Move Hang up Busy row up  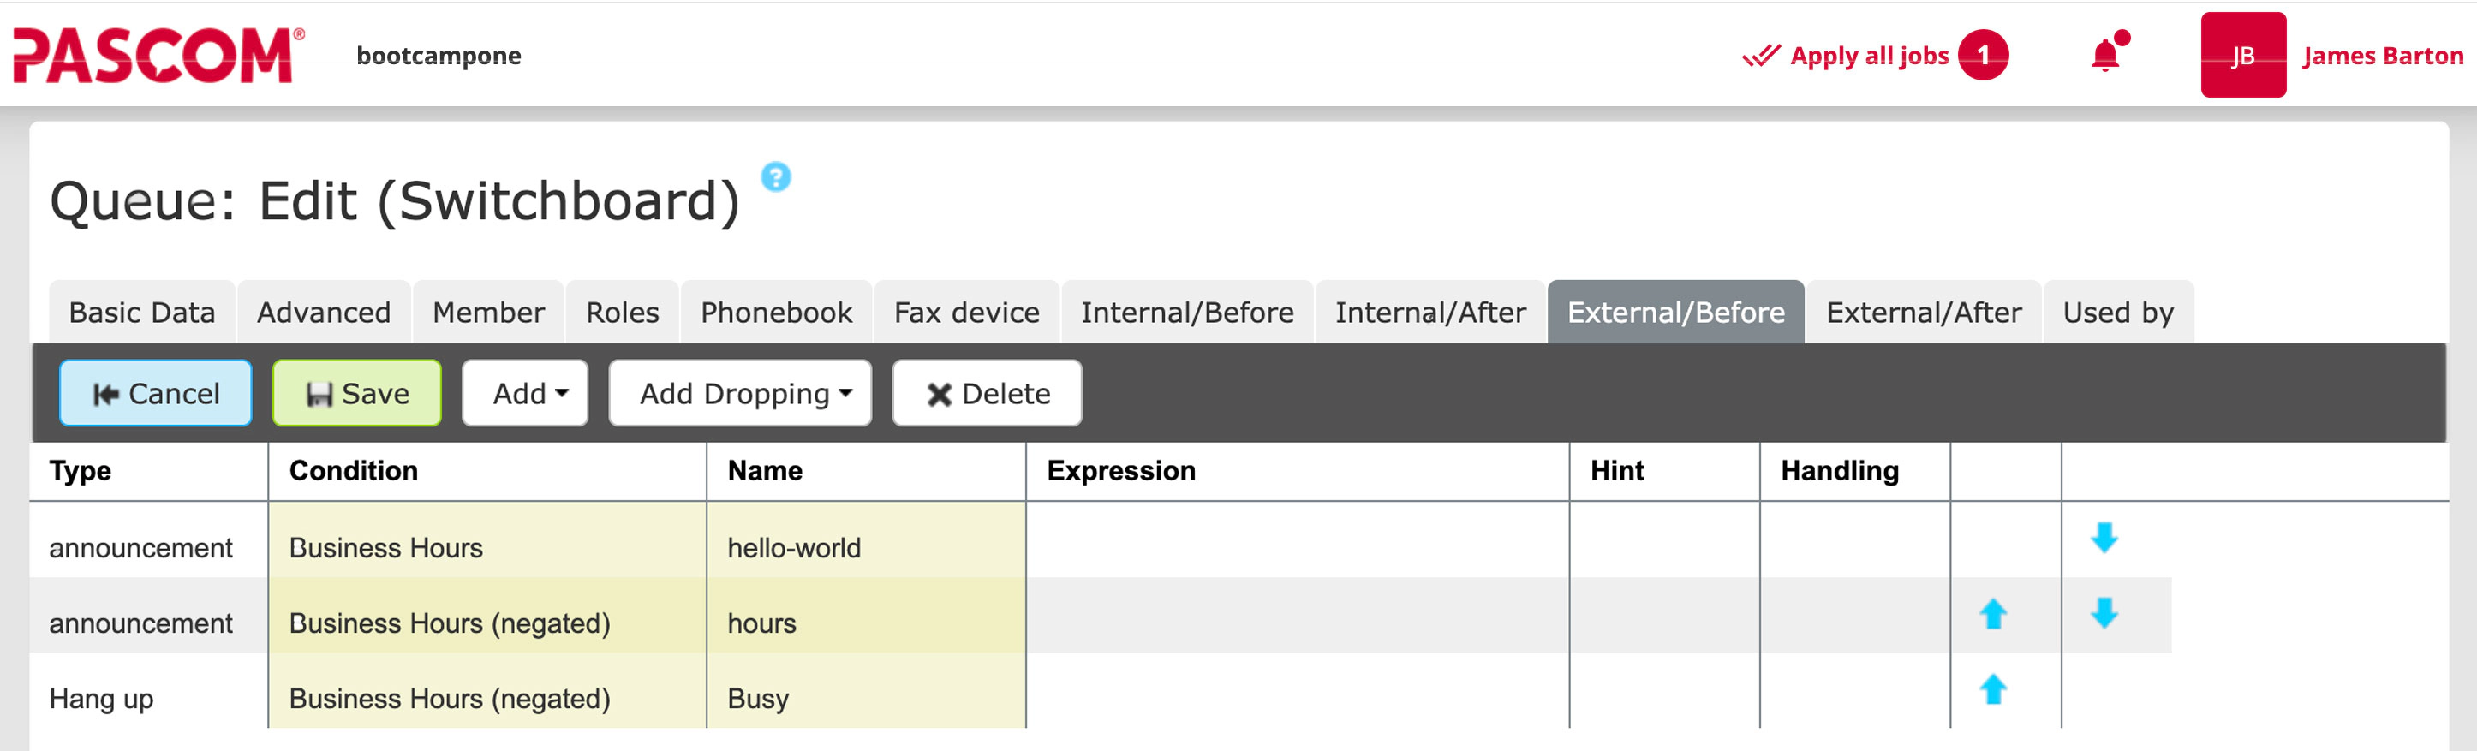click(1992, 688)
